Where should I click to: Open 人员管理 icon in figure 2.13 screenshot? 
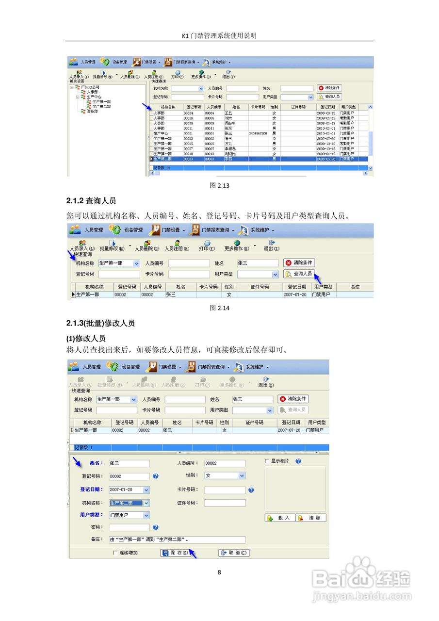click(x=74, y=62)
